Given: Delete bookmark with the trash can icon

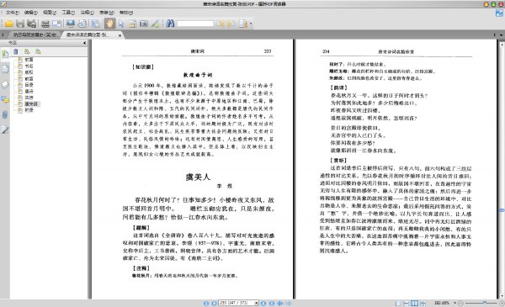Looking at the screenshot, I should tap(16, 51).
